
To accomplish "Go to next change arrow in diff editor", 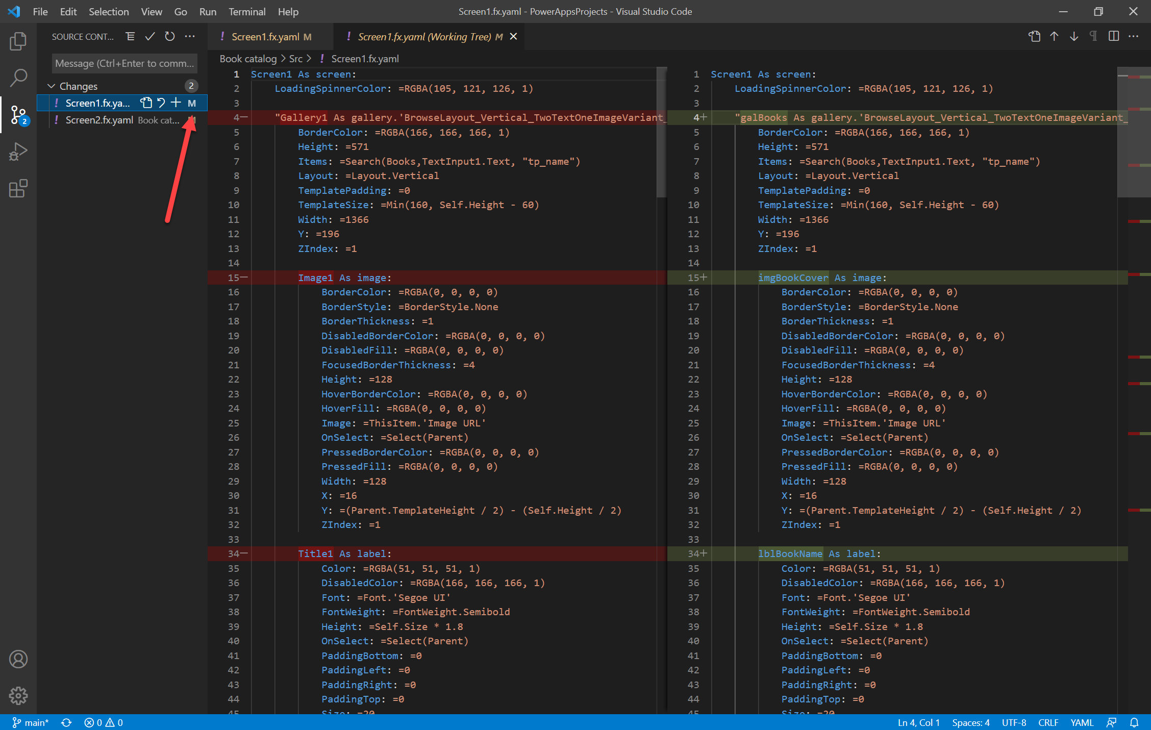I will (1074, 36).
